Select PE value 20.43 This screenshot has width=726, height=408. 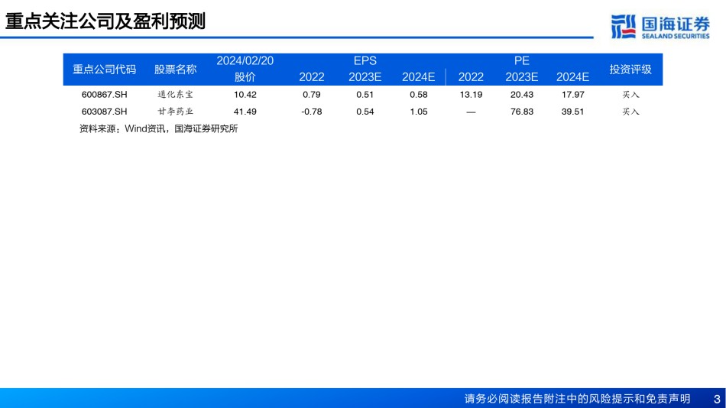522,95
